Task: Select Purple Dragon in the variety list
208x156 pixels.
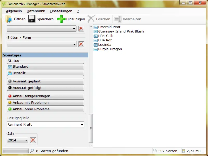Action: 110,49
